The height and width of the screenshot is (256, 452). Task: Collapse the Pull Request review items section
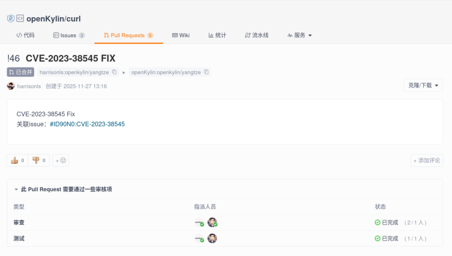(x=16, y=189)
